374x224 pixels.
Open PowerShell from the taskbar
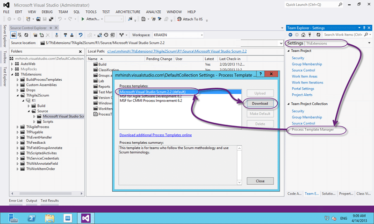click(32, 218)
